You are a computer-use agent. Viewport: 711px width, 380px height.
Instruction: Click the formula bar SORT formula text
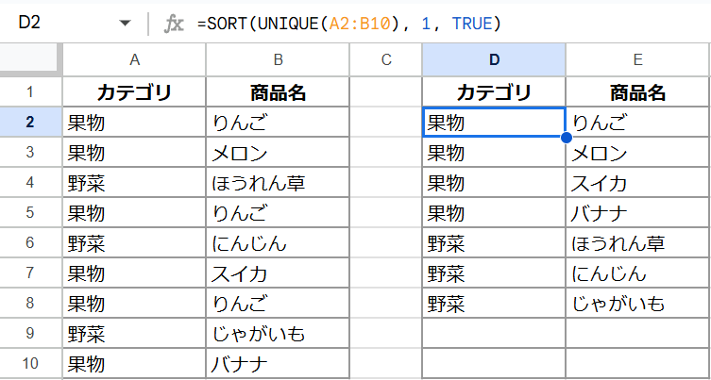coord(349,24)
